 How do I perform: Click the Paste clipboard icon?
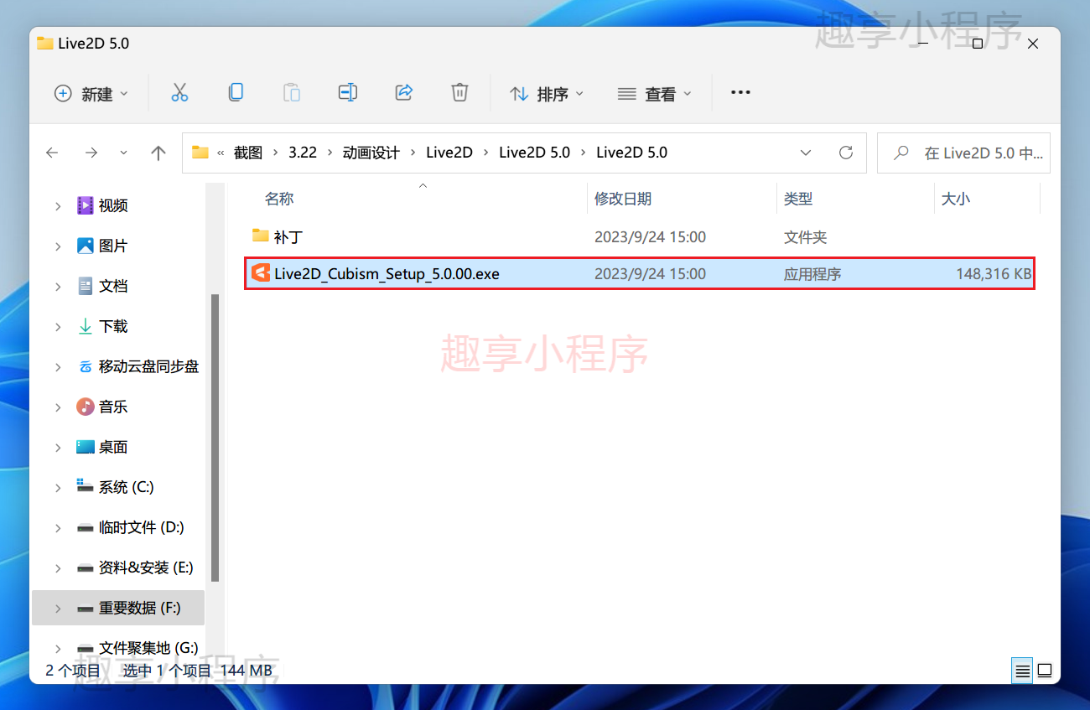(292, 93)
